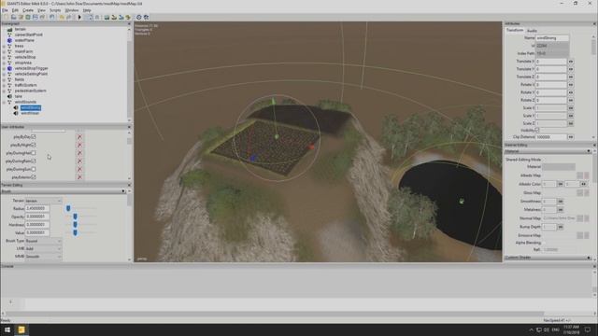Select the second wind sound node under windSounds

point(30,113)
